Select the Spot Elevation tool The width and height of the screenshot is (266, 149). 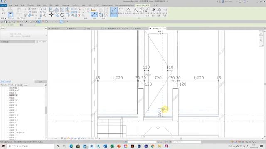[x=153, y=12]
